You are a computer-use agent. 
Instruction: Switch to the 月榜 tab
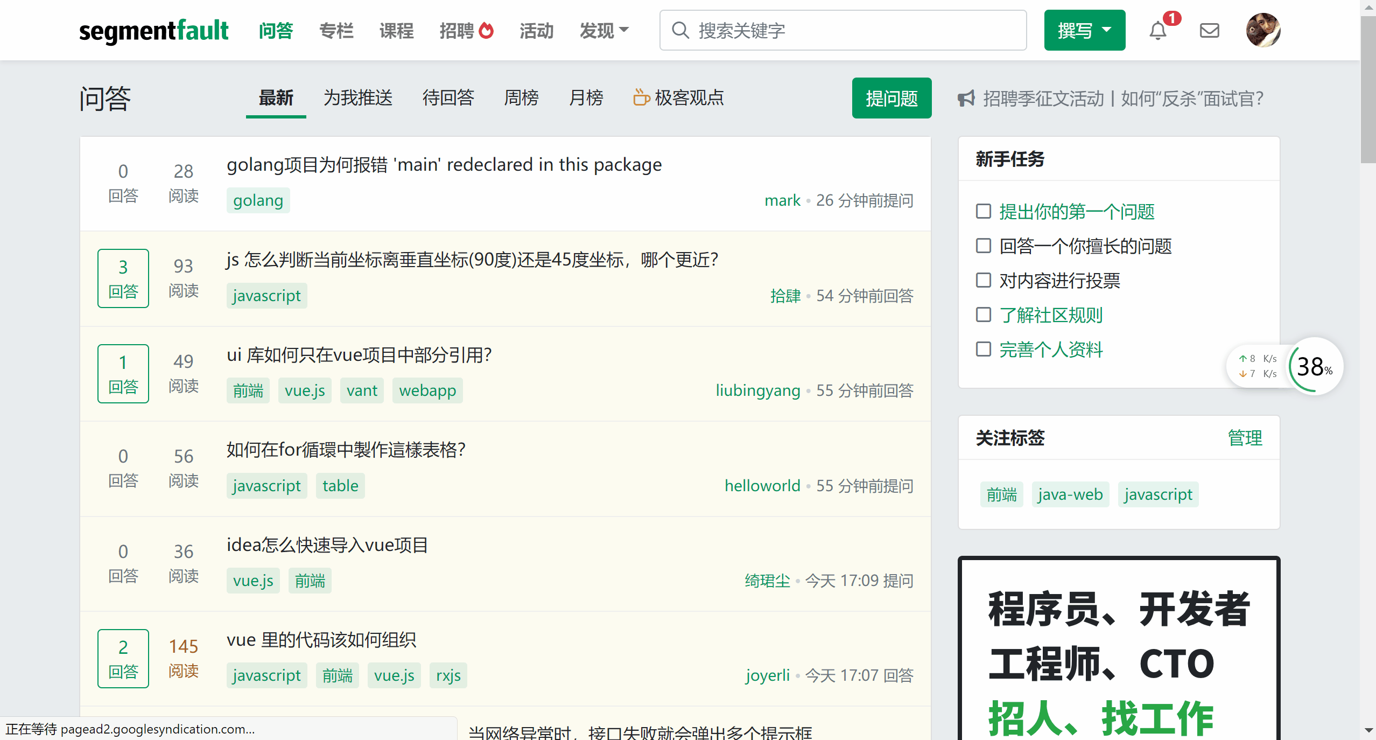point(586,98)
